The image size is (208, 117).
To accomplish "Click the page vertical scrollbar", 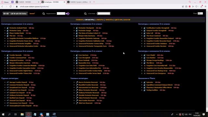I will pyautogui.click(x=207, y=60).
